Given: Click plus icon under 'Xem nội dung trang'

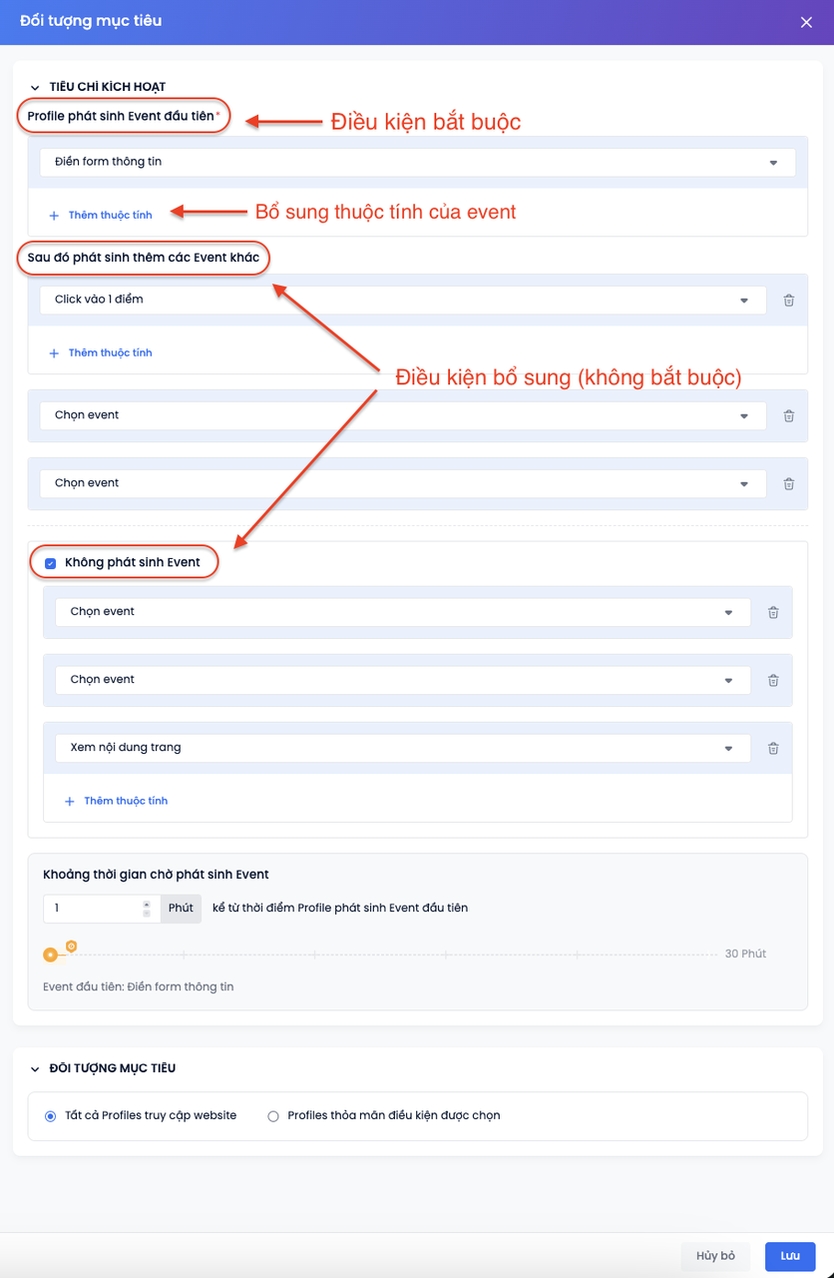Looking at the screenshot, I should click(x=70, y=801).
